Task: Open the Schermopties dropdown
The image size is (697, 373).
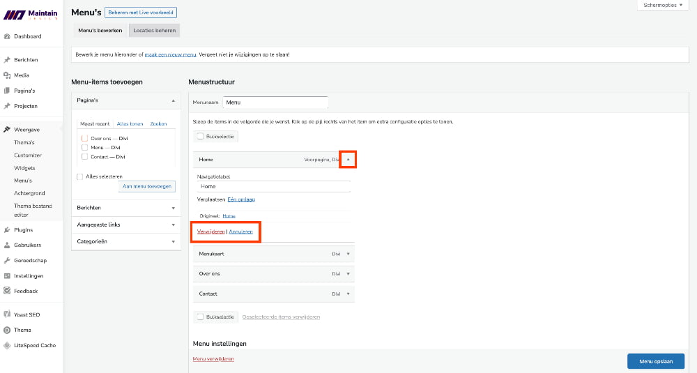Action: (x=663, y=6)
